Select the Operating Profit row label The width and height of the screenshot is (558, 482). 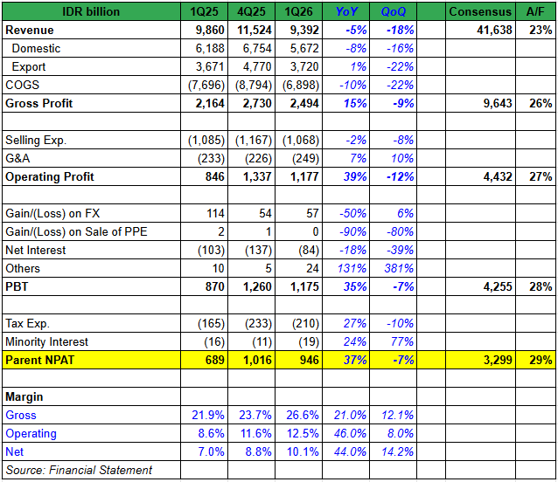[x=50, y=176]
